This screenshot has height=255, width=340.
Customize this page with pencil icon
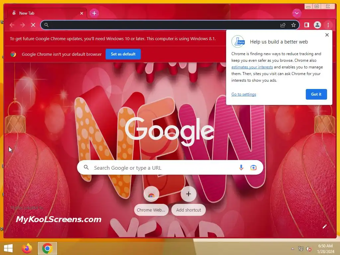(x=324, y=226)
